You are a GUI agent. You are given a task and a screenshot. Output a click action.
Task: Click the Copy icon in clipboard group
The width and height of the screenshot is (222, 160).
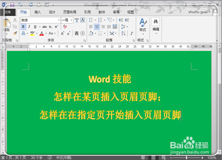click(x=15, y=27)
